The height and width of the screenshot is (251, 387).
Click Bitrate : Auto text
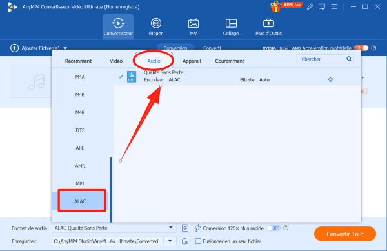255,80
